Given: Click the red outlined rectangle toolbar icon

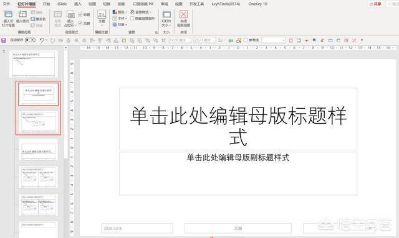Looking at the screenshot, I should tap(291, 40).
